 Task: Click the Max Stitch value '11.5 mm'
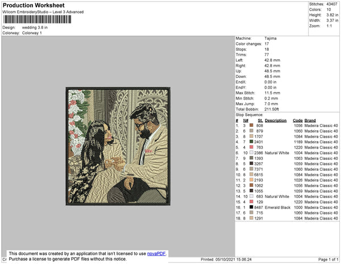272,93
